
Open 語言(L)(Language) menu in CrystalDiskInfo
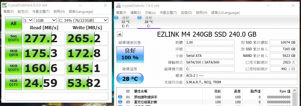pos(225,13)
